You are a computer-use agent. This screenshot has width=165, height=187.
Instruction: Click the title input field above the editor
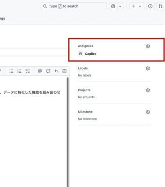coord(34,52)
